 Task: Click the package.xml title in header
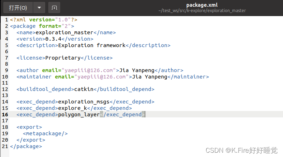pyautogui.click(x=202, y=5)
